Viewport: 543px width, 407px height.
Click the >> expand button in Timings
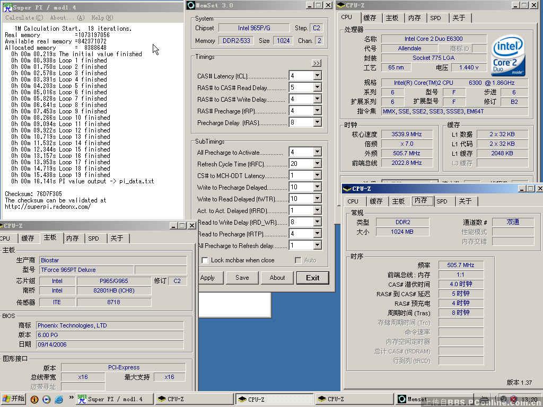pos(317,63)
